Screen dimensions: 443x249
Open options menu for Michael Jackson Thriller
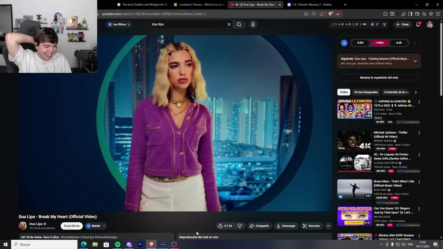click(x=419, y=133)
